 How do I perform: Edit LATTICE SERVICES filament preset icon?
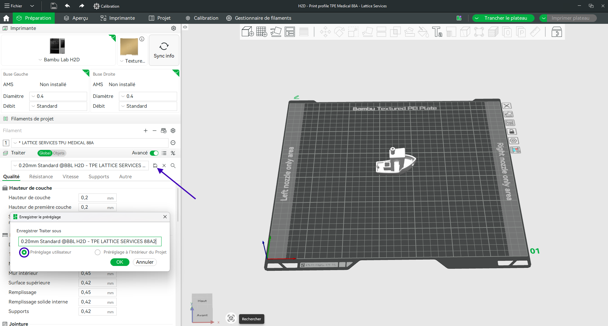coord(173,143)
